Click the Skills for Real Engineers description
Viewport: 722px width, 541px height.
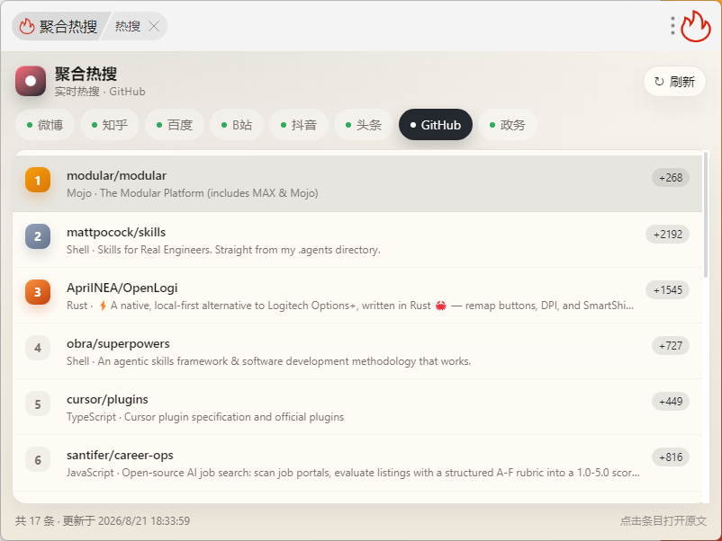click(x=223, y=250)
